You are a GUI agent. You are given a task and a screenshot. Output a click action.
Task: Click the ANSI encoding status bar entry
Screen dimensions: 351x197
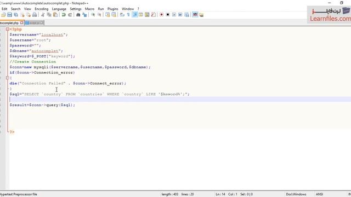[319, 194]
